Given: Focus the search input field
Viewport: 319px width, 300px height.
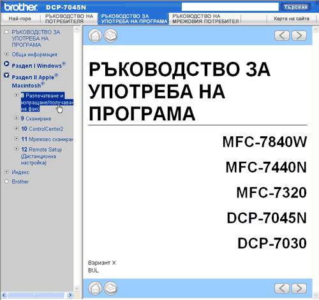Looking at the screenshot, I should tap(230, 7).
